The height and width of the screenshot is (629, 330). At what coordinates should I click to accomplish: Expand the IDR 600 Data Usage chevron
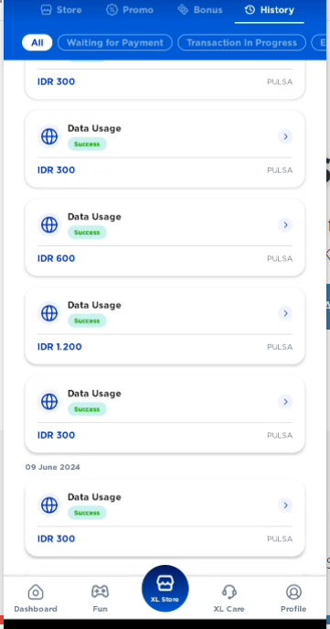click(285, 225)
